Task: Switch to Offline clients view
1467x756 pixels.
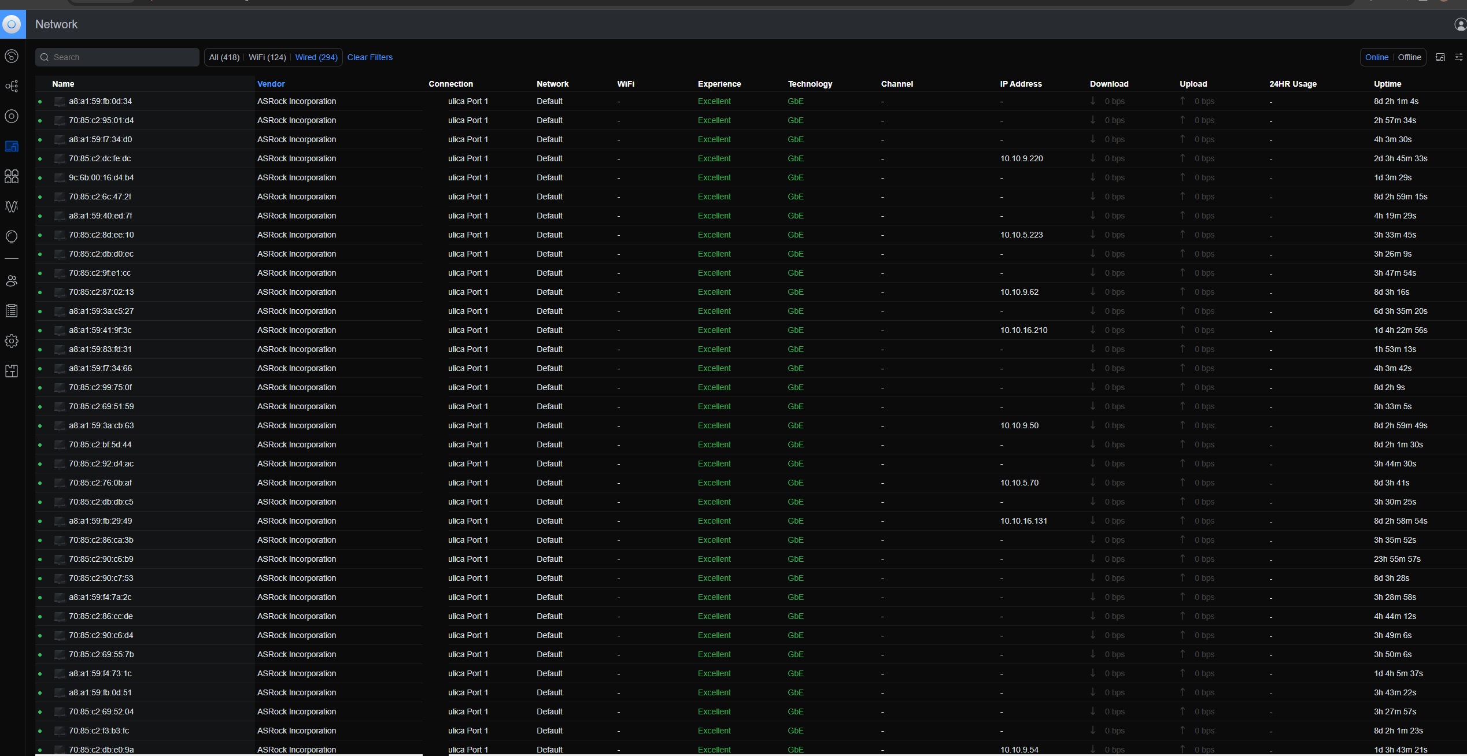Action: 1409,57
